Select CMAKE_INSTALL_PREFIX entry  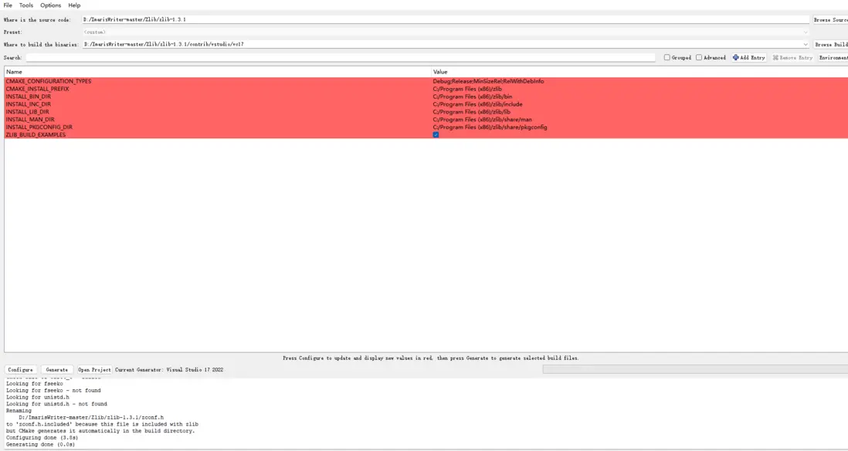coord(37,89)
